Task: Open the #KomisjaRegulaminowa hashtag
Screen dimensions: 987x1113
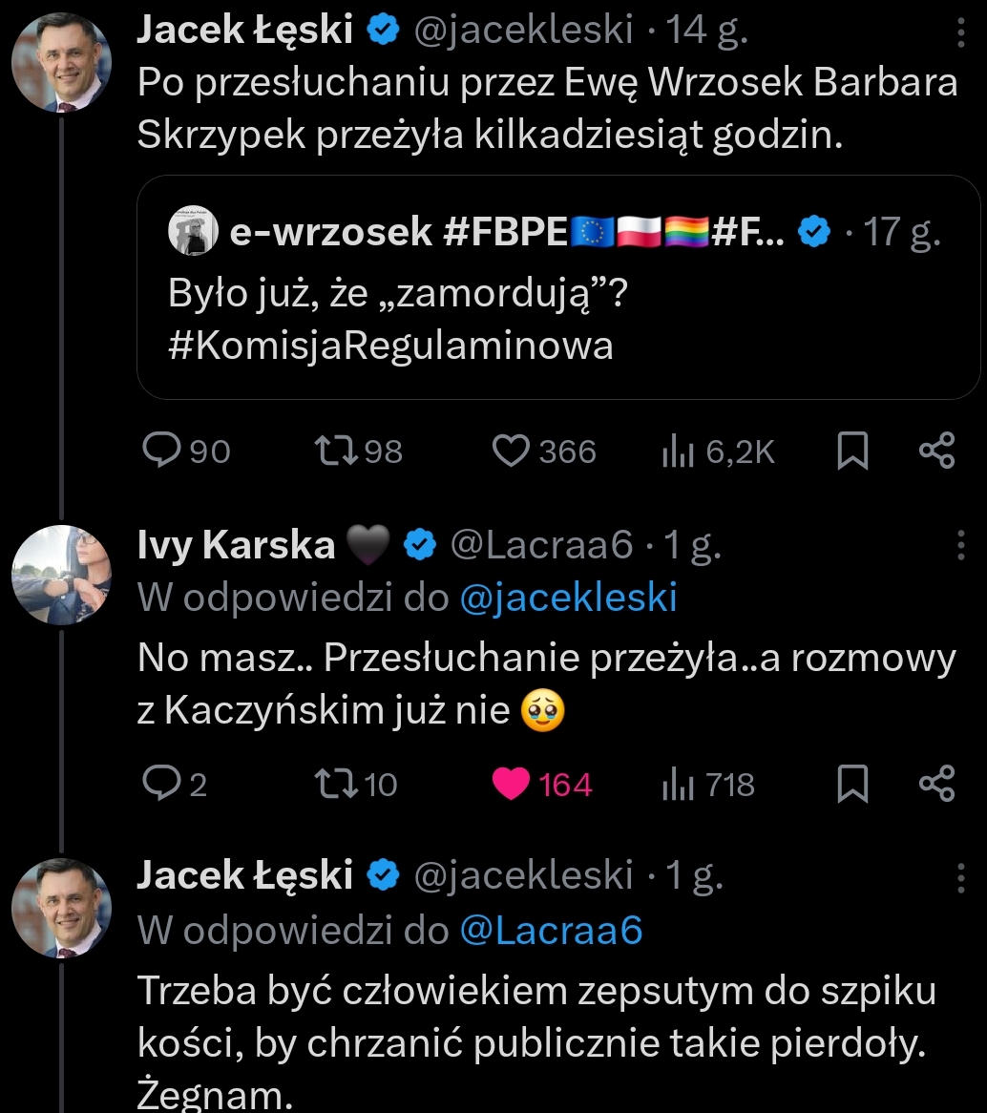Action: click(x=390, y=345)
